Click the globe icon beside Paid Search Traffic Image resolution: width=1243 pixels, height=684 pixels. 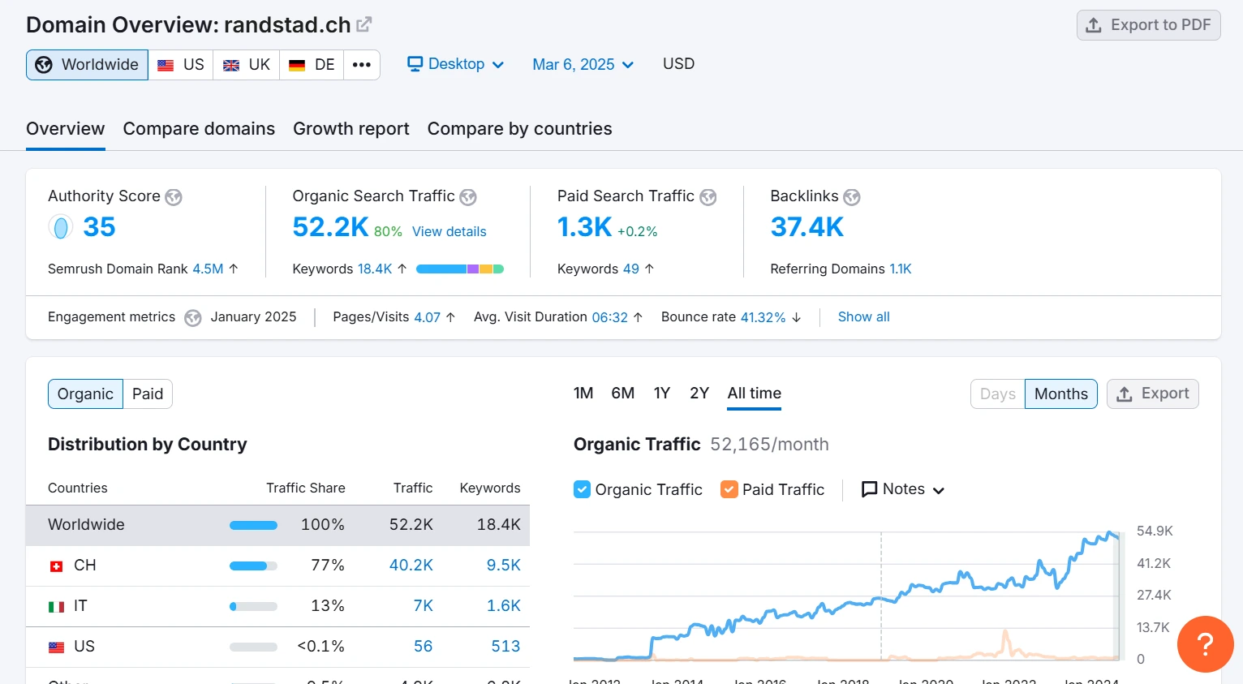[x=708, y=197]
